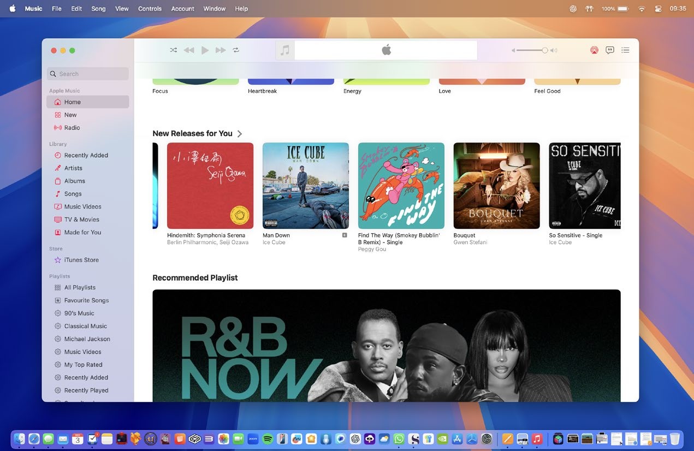Viewport: 694px width, 451px height.
Task: Open All Playlists in sidebar
Action: click(x=88, y=287)
